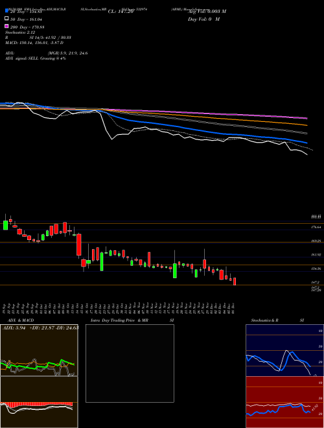The width and height of the screenshot is (324, 428).
Task: Click the 'CL: 147.20' closing price label
Action: click(121, 12)
